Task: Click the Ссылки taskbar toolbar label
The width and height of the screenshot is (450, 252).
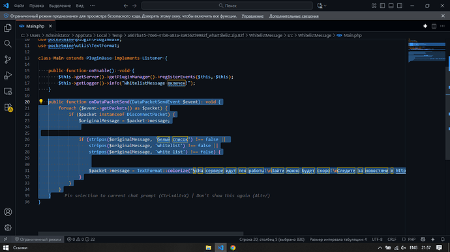Action: (x=20, y=247)
